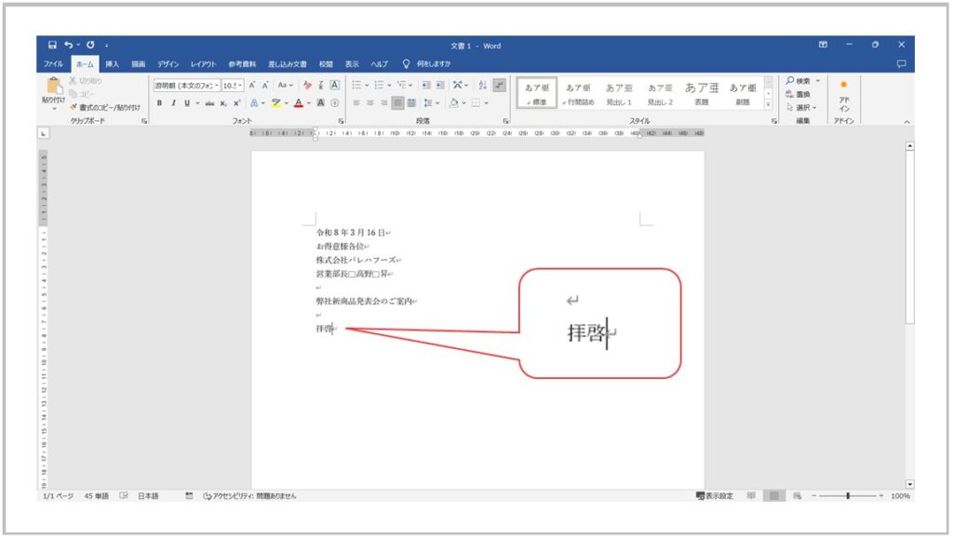953x539 pixels.
Task: Expand the font color dropdown arrow
Action: [x=308, y=102]
